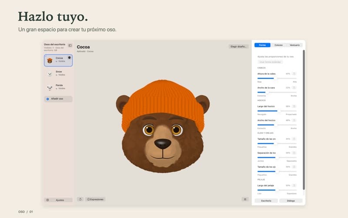Select the Panda bear in the list
Screen dimensions: 348x218
tap(58, 87)
